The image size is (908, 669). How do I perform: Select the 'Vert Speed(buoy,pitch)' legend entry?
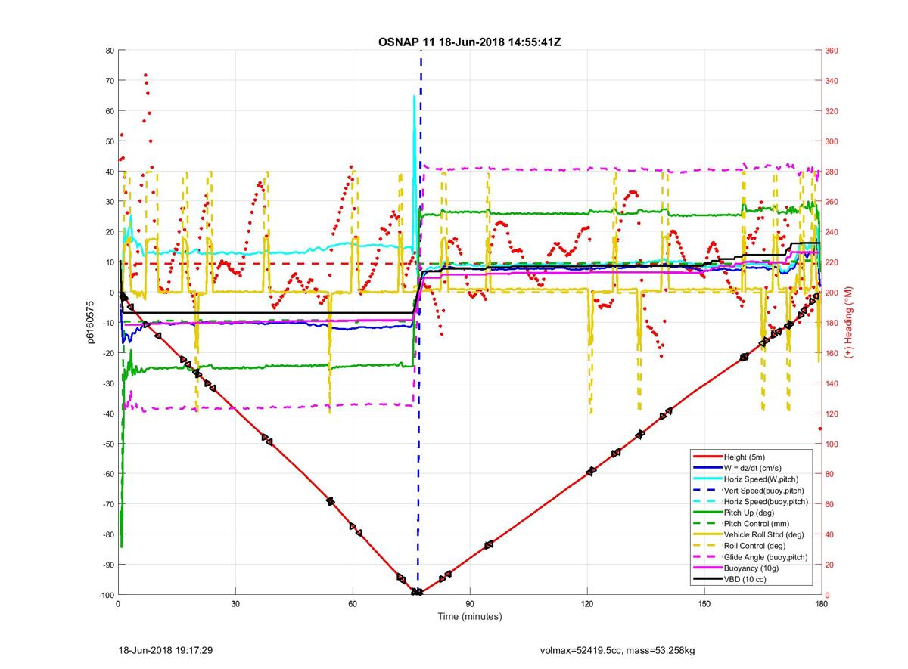click(x=751, y=491)
